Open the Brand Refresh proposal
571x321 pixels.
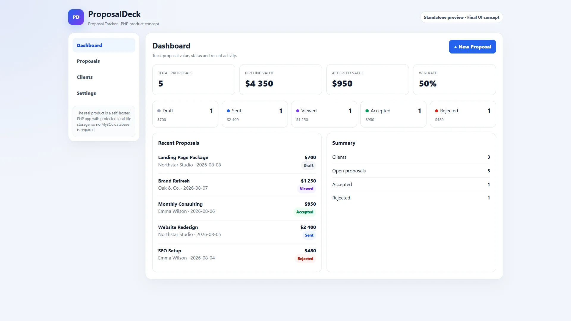tap(237, 185)
